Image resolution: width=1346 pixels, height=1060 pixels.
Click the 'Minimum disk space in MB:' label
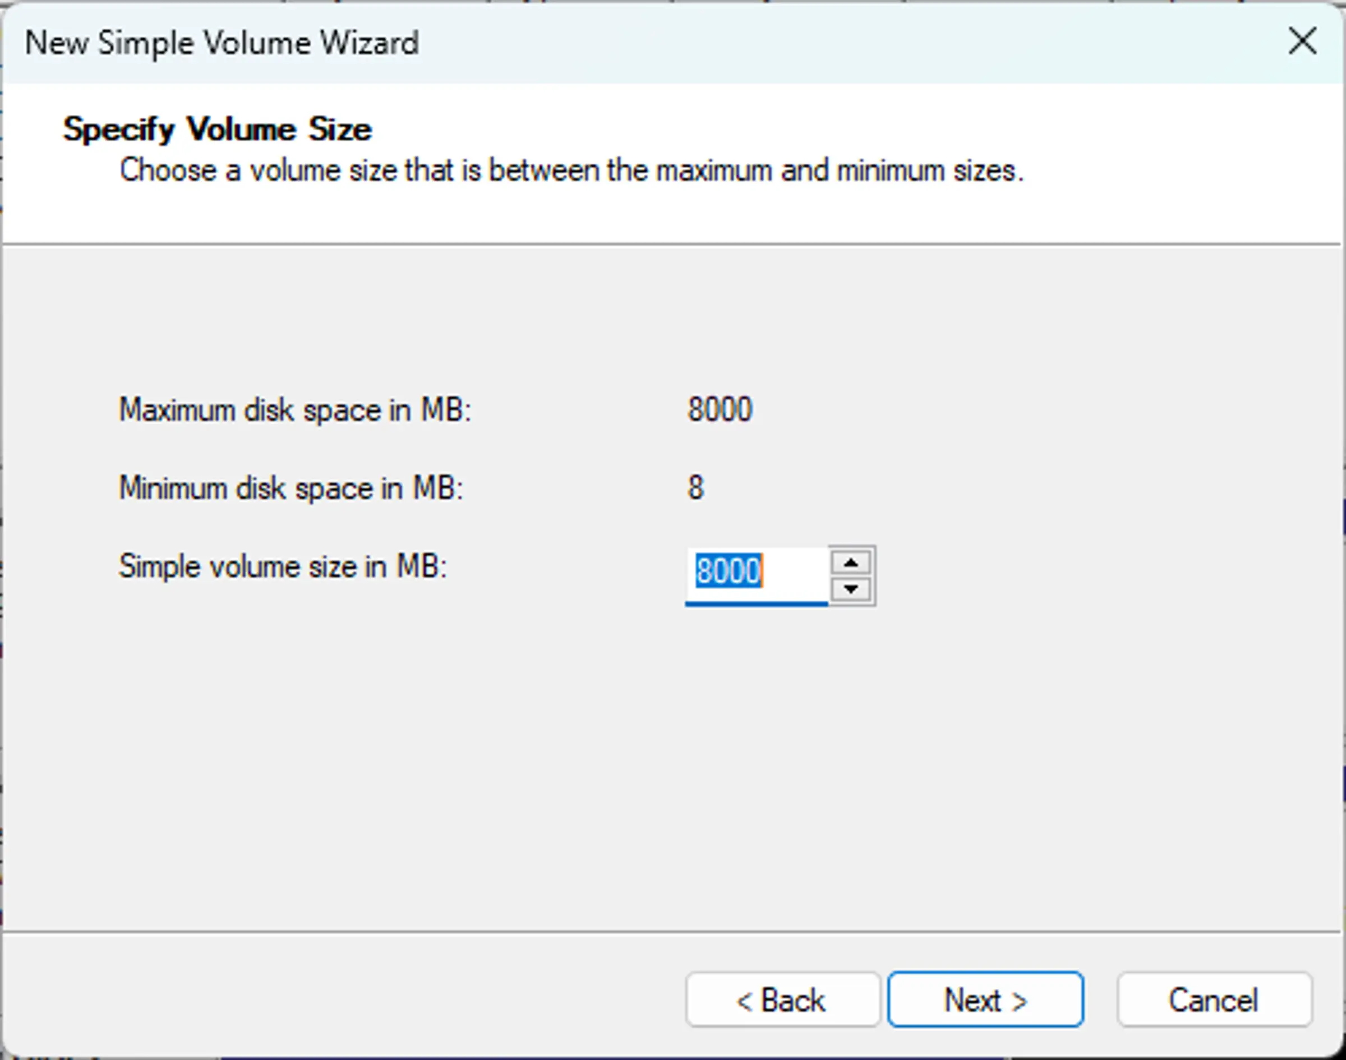291,488
